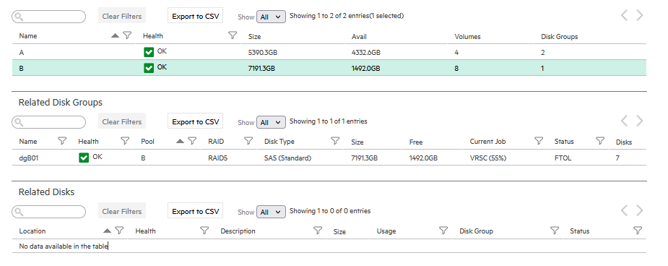Clear Filters in Related Disk Groups
The image size is (668, 266).
click(122, 122)
